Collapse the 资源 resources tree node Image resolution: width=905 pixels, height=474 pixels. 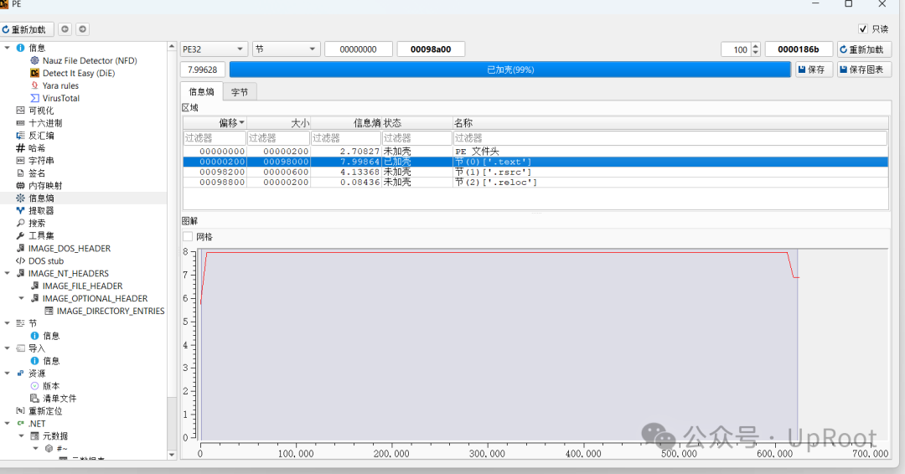(7, 374)
